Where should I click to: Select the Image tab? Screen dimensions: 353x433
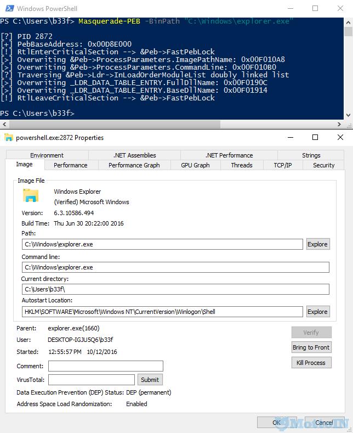24,164
